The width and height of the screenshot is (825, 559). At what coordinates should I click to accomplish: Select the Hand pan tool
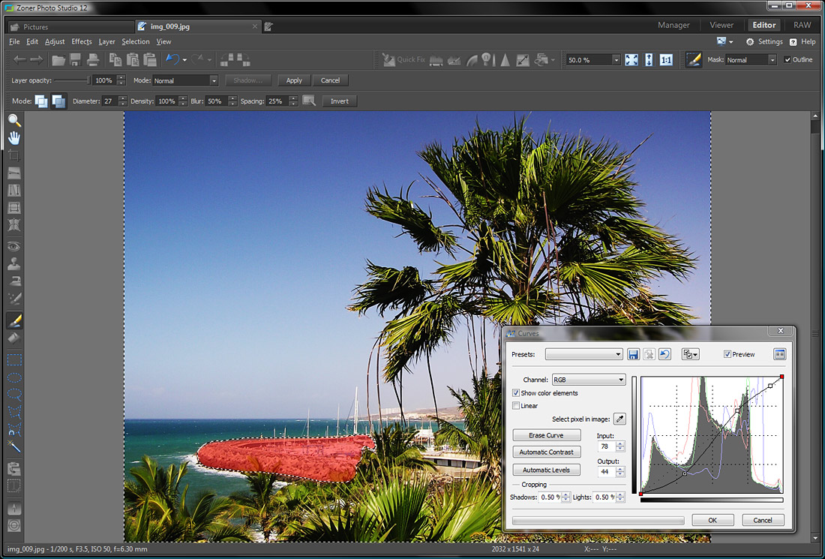(x=13, y=137)
